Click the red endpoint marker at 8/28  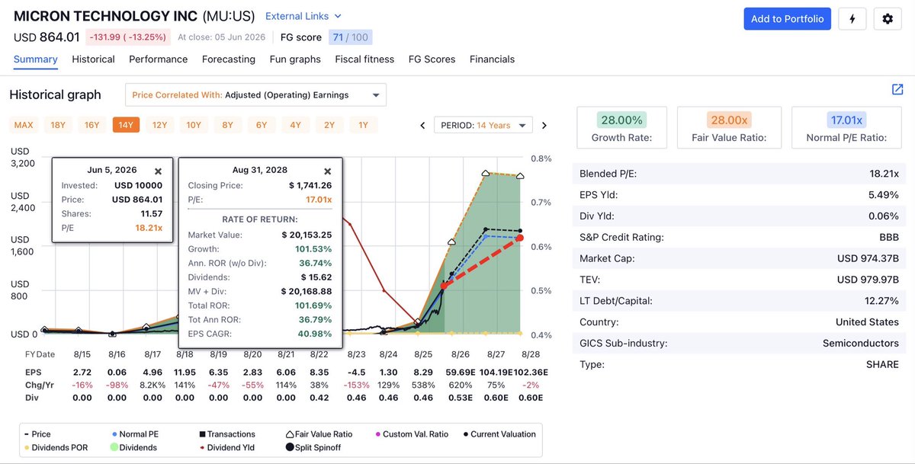520,238
